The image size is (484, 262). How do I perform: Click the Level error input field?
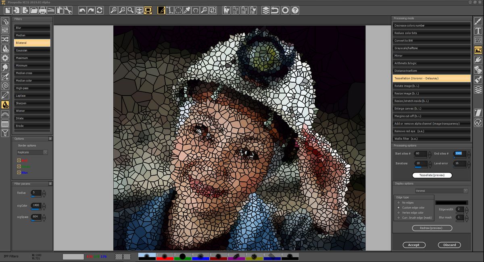460,163
